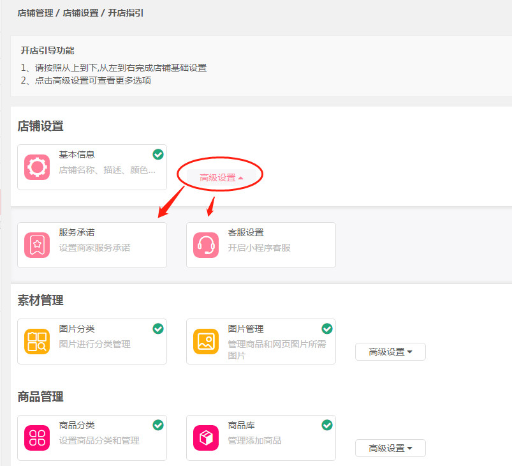Click the 商品分类 four-leaf icon
Viewport: 512px width, 466px height.
37,438
